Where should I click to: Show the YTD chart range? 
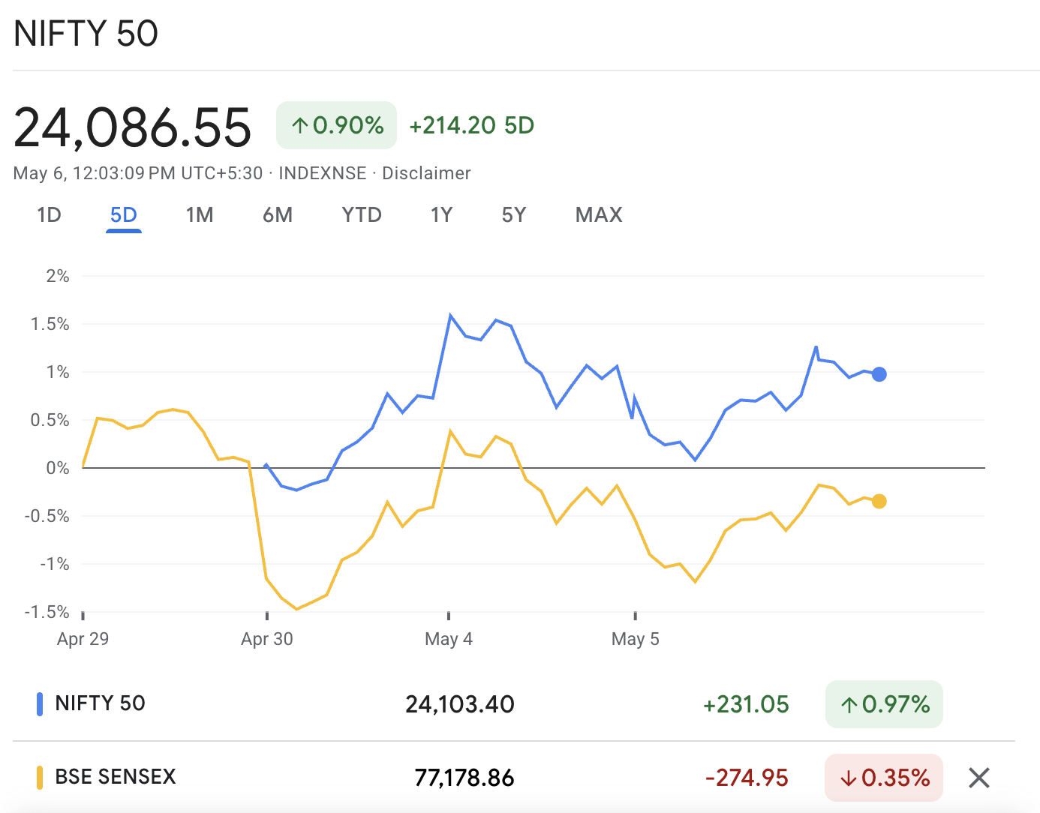pos(362,215)
